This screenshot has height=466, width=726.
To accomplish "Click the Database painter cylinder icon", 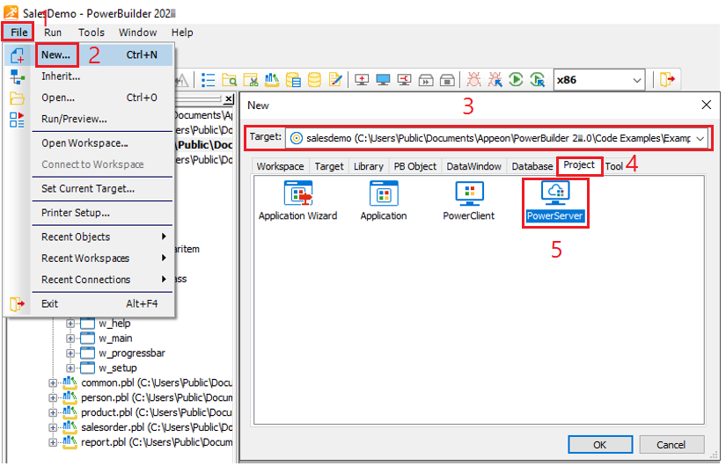I will tap(314, 80).
